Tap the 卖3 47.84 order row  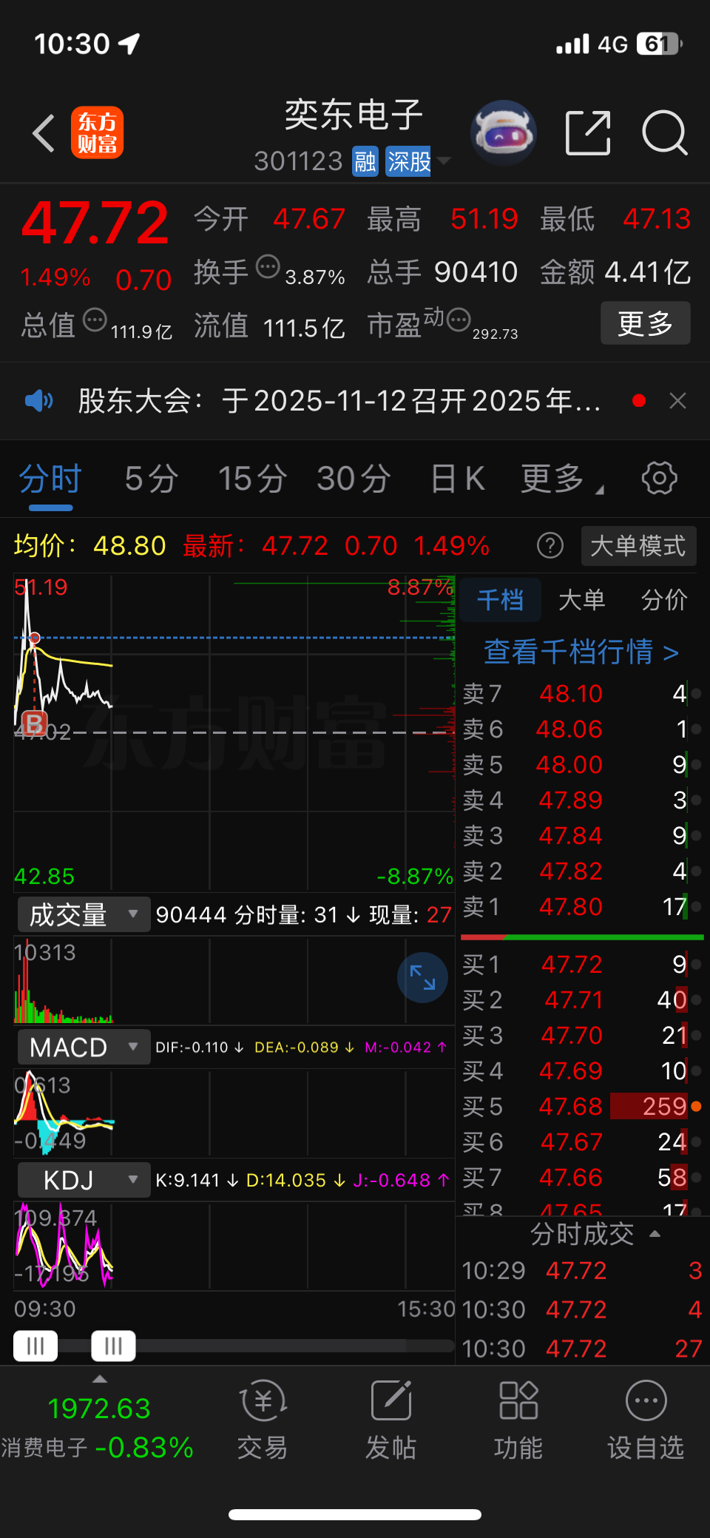(x=582, y=835)
